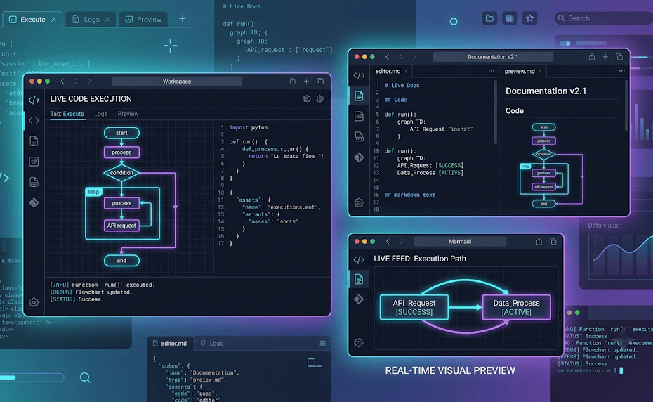Image resolution: width=653 pixels, height=402 pixels.
Task: Select the Preview subtab in Workspace
Action: point(128,114)
